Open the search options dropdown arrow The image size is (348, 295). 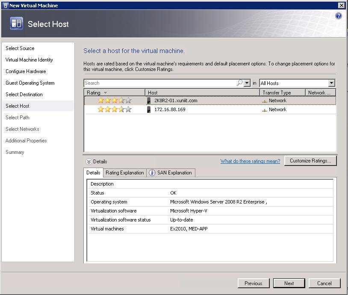point(247,83)
